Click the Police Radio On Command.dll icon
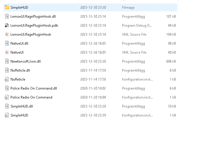The image size is (204, 153). [7, 88]
